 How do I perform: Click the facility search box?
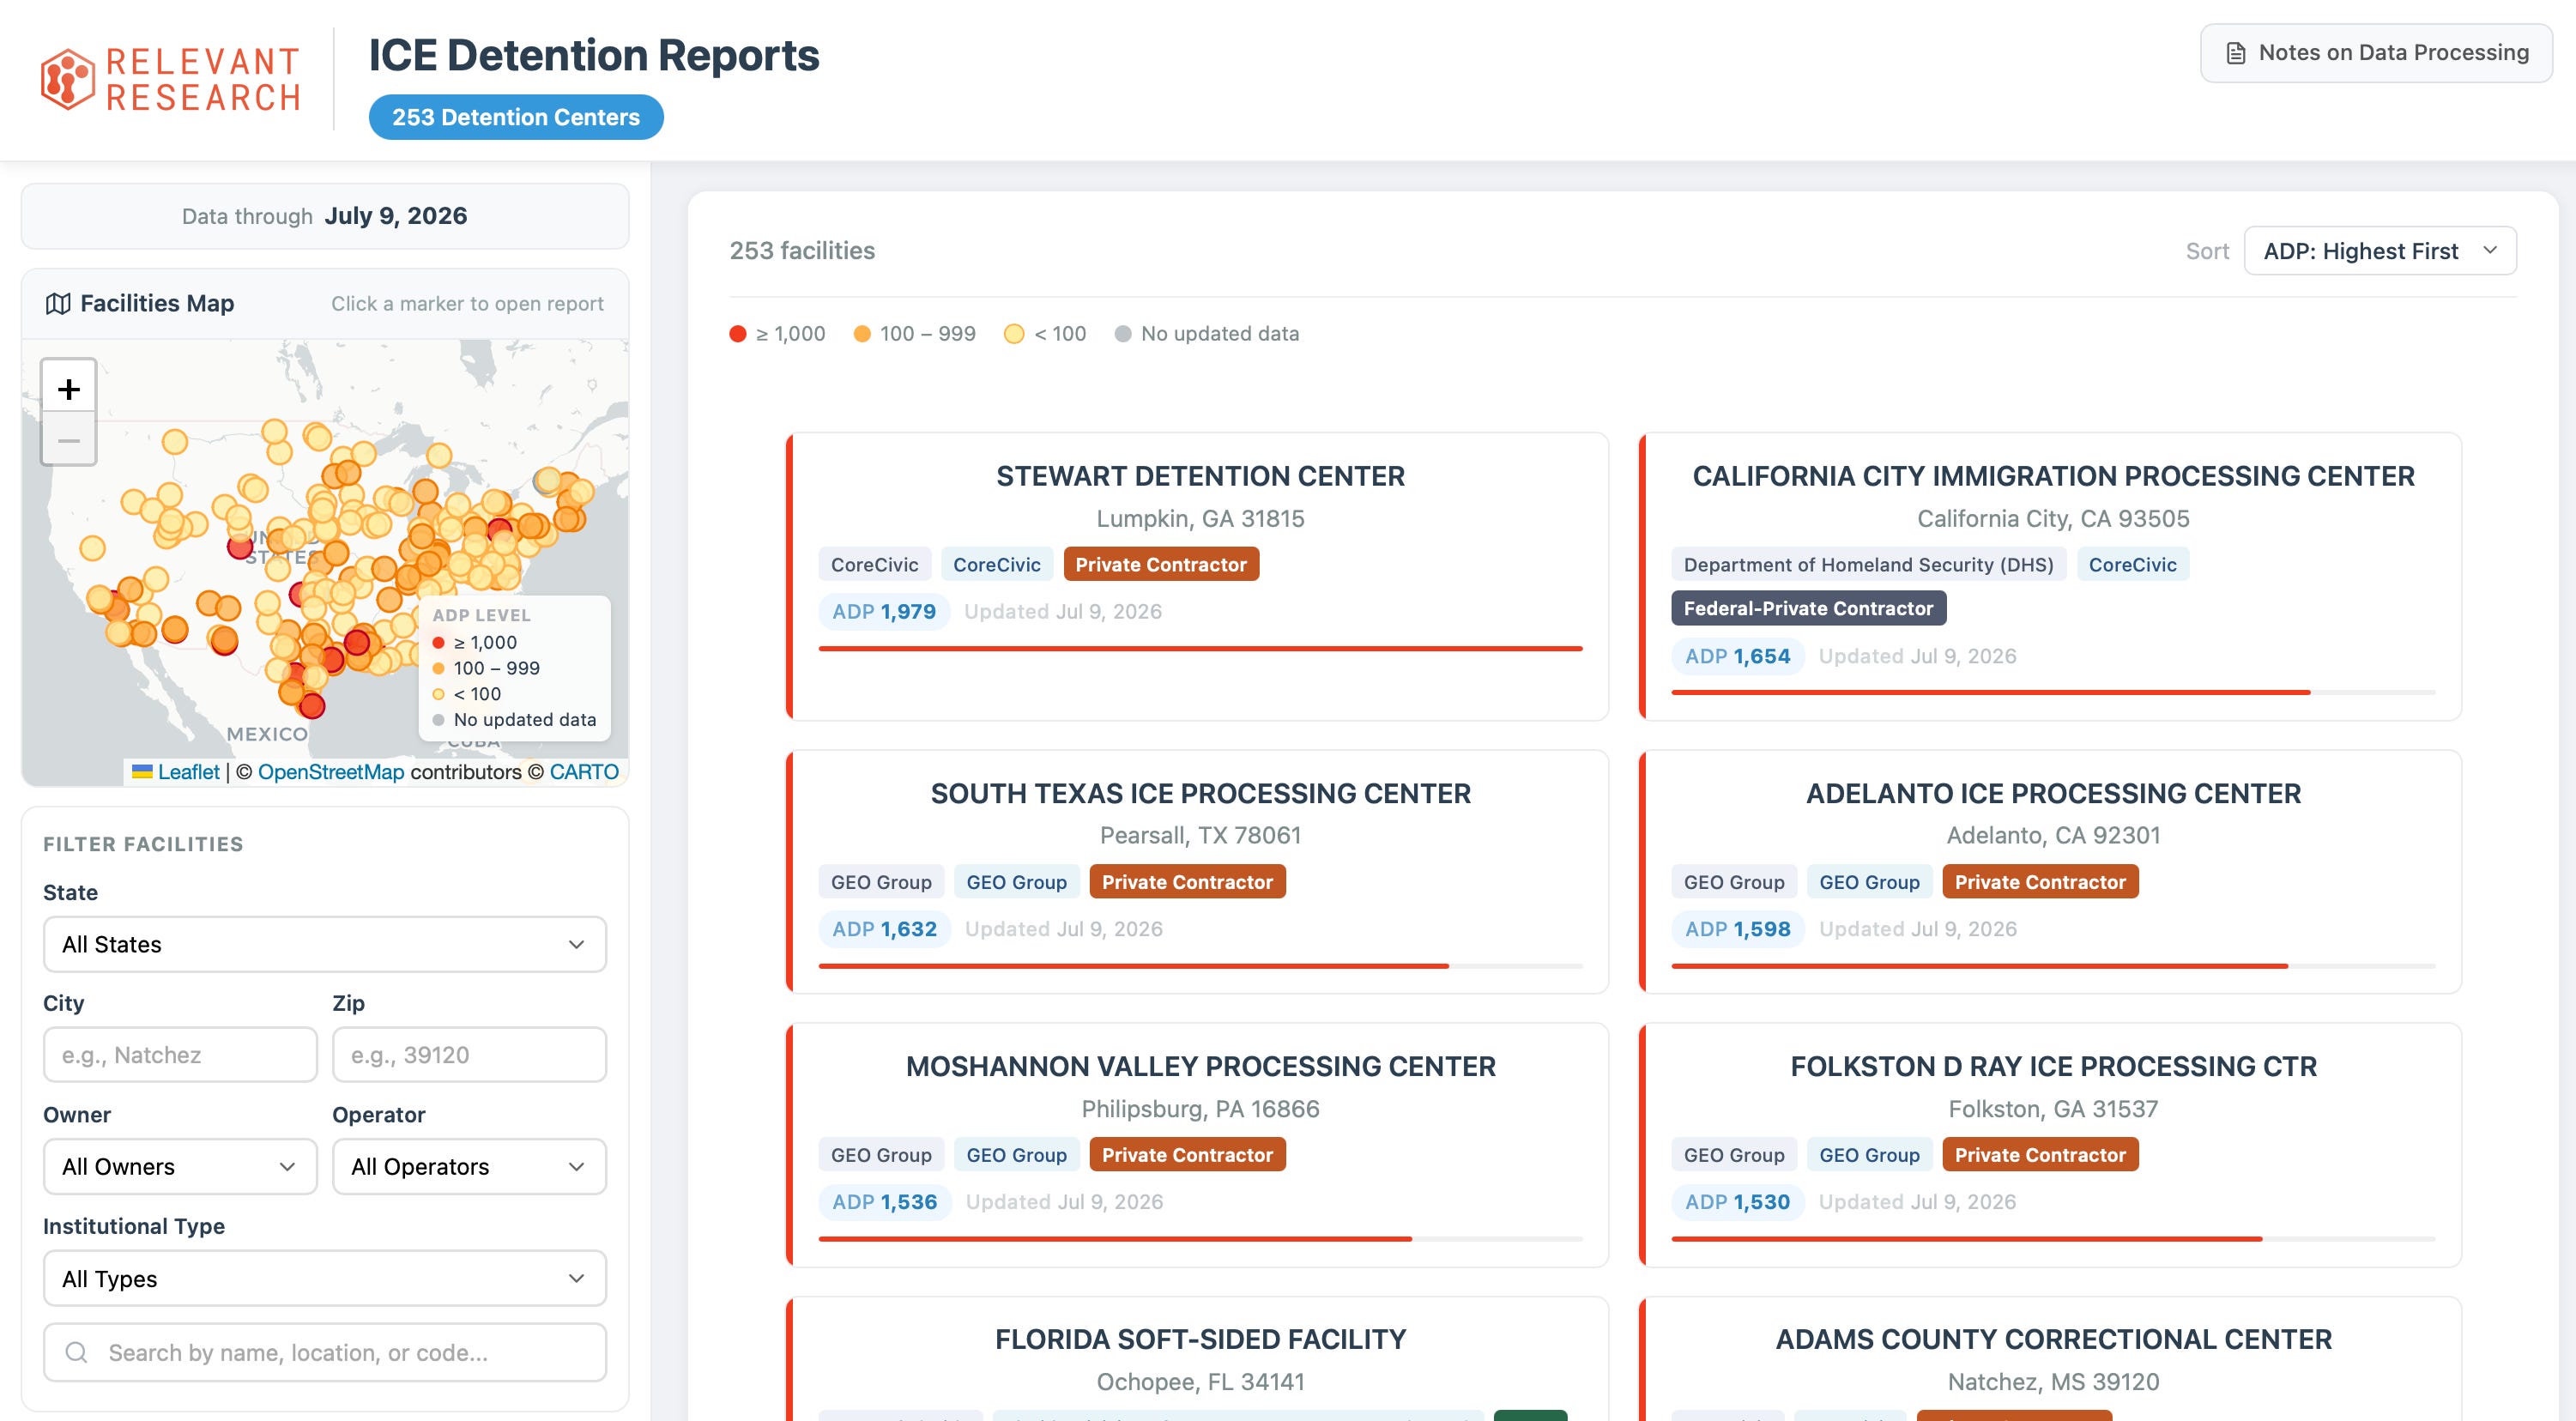(x=325, y=1352)
